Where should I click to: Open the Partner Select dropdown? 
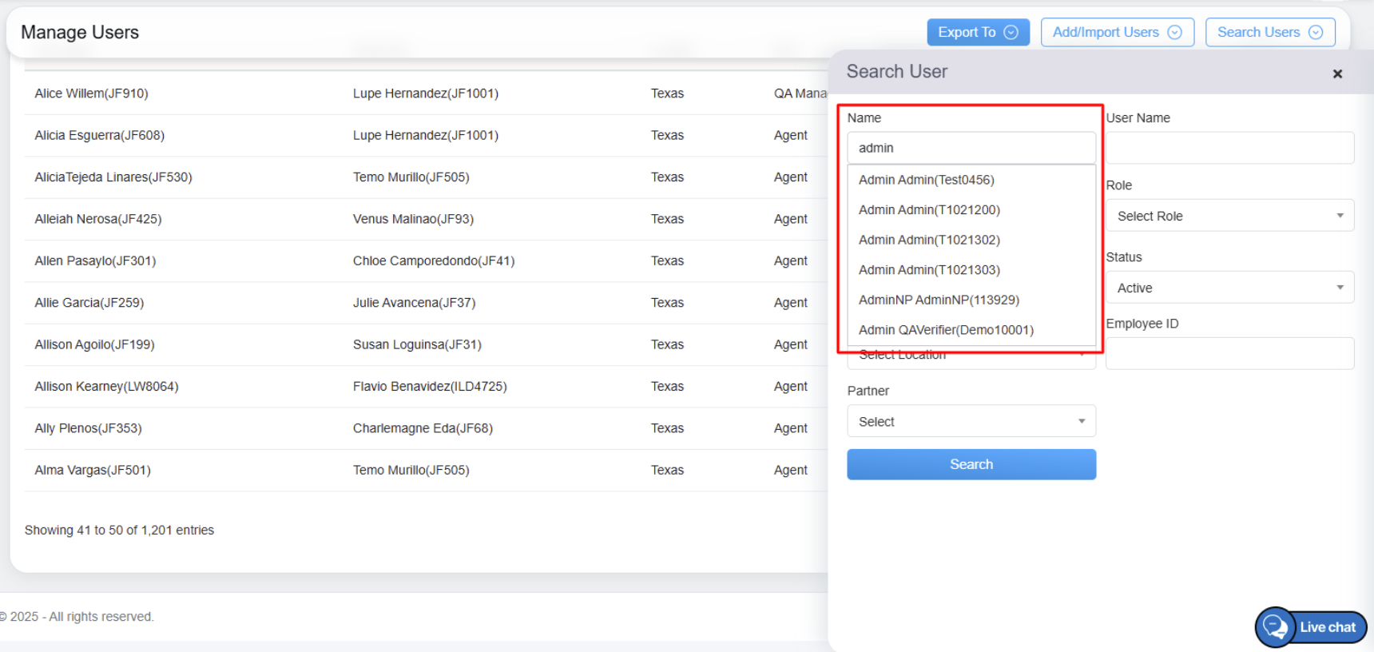pos(971,421)
